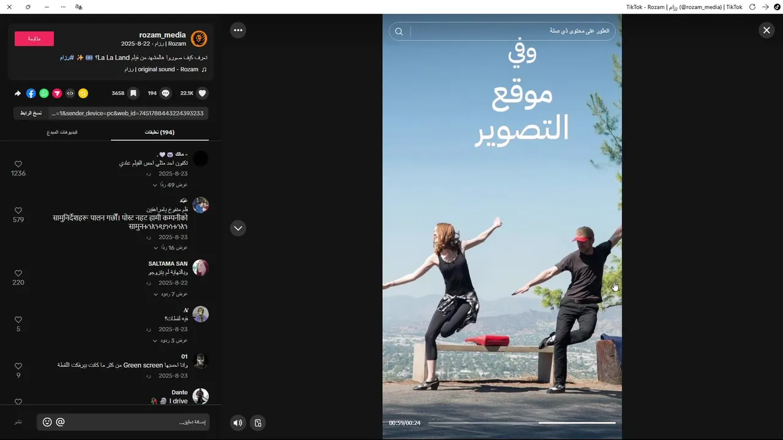Click the search magnifier icon over video
This screenshot has height=440, width=783.
coord(399,32)
